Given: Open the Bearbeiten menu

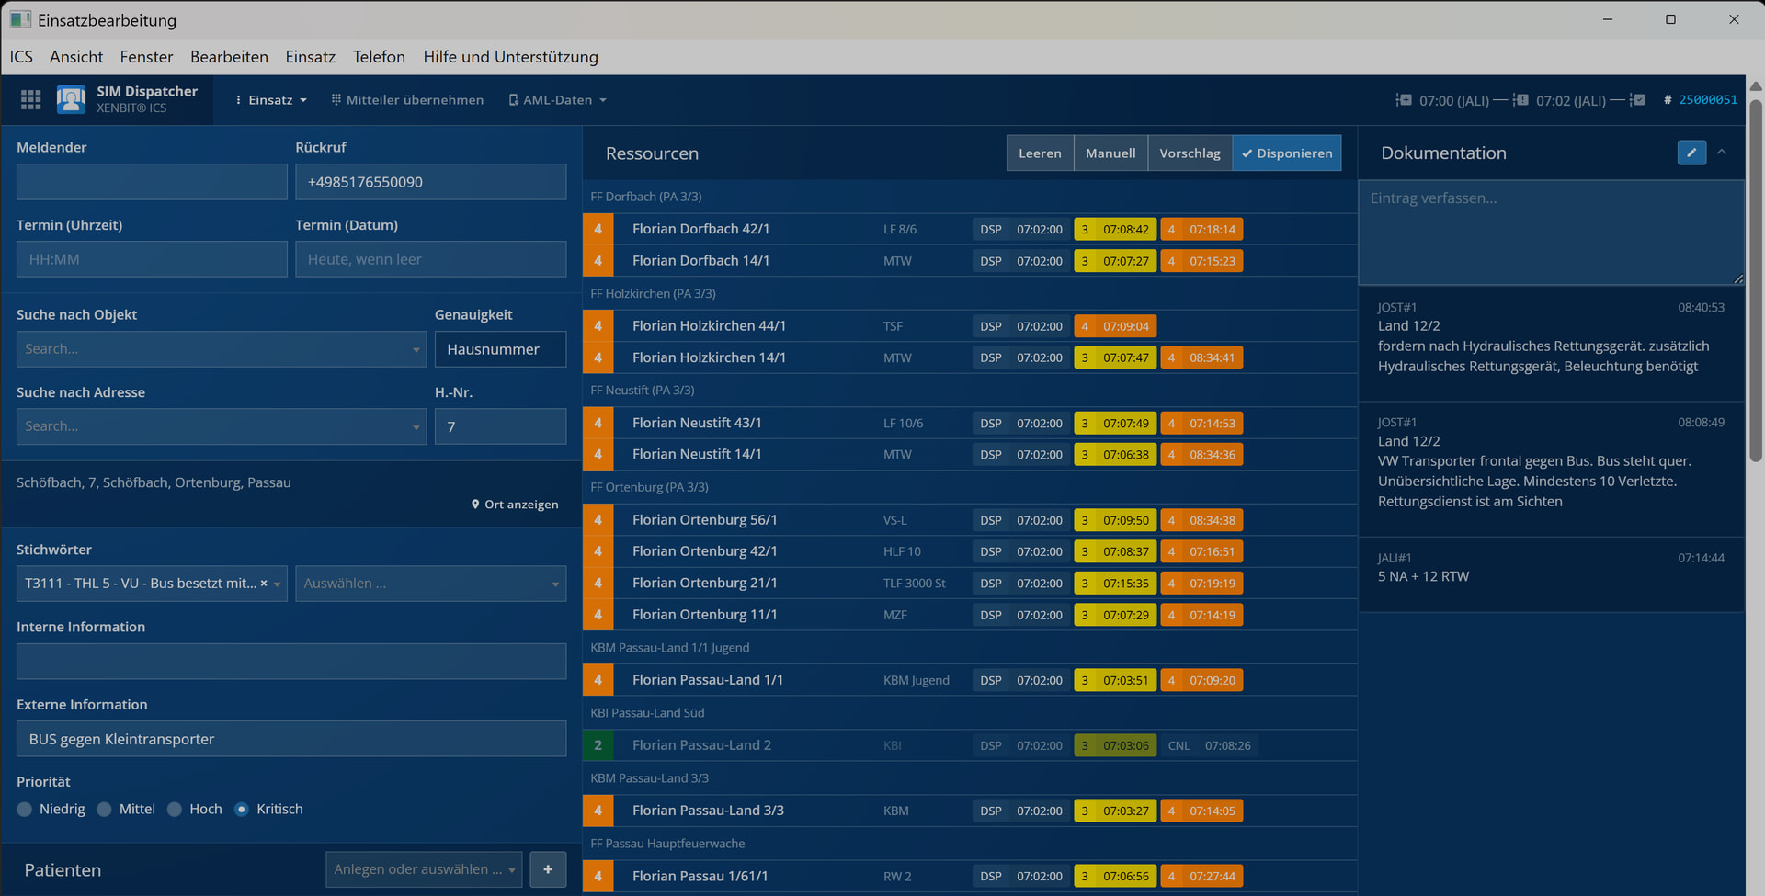Looking at the screenshot, I should [229, 57].
